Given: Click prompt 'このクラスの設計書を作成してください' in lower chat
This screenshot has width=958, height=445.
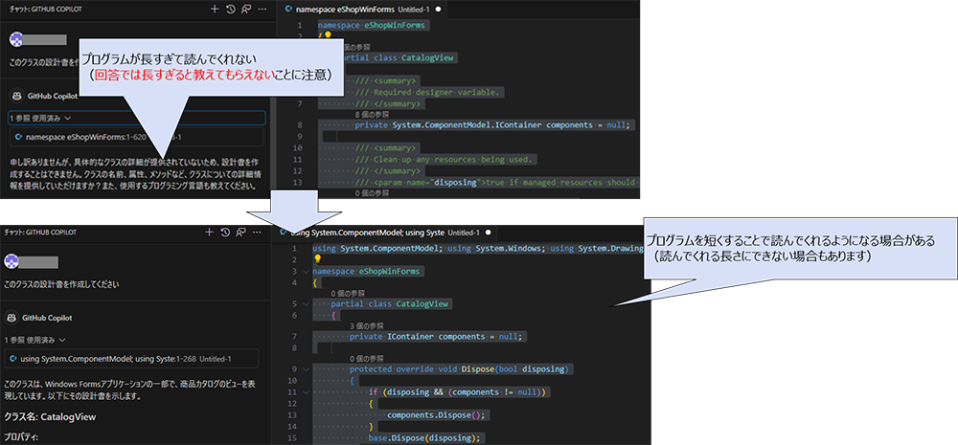Looking at the screenshot, I should point(61,285).
